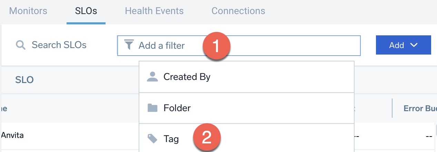Go to the Connections tab
Image resolution: width=437 pixels, height=152 pixels.
pyautogui.click(x=238, y=11)
